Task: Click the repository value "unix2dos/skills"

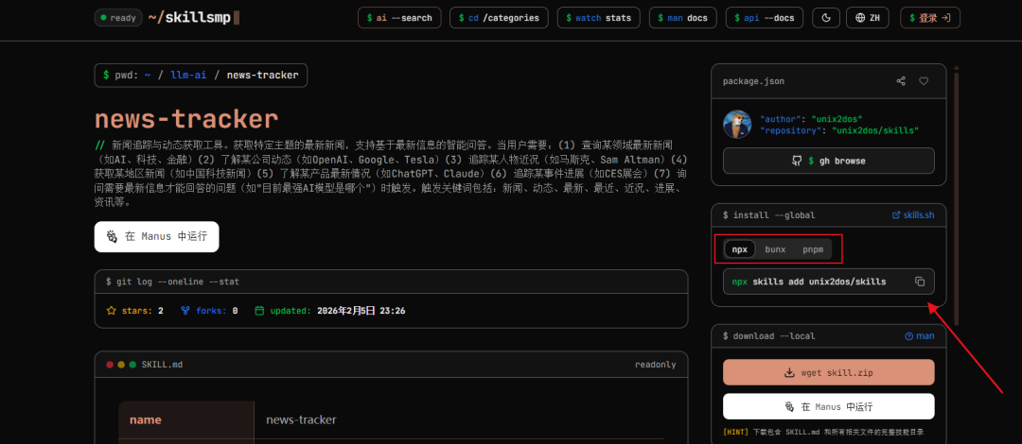Action: 874,130
